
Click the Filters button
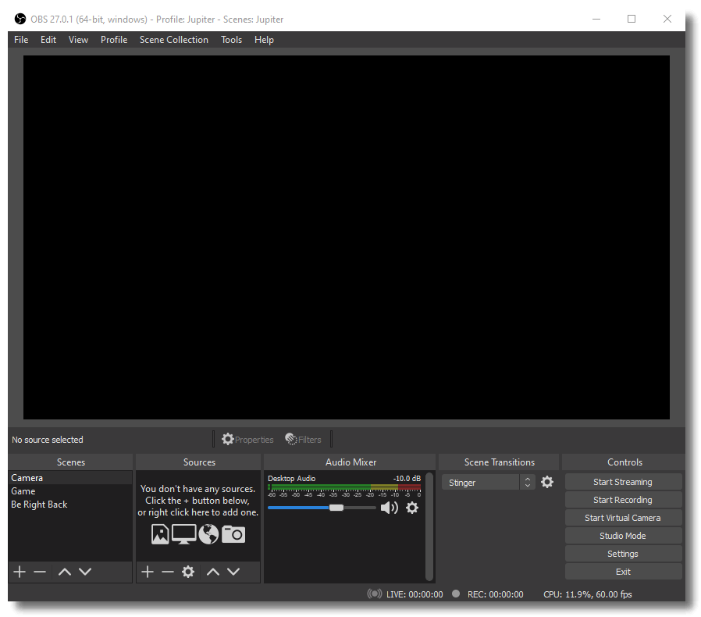(303, 440)
